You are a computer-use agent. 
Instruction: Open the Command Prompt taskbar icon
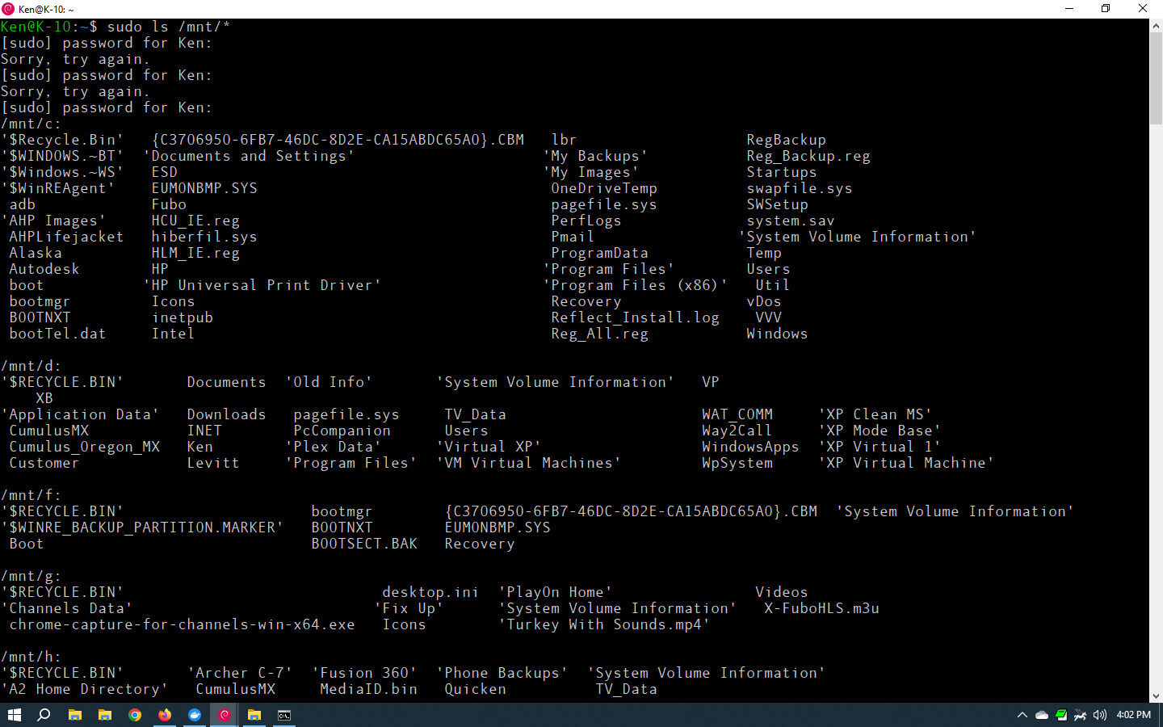coord(284,715)
